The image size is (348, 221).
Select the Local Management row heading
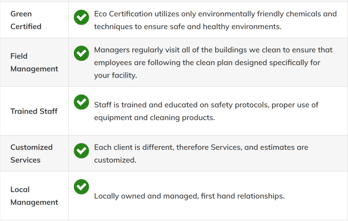pos(34,196)
